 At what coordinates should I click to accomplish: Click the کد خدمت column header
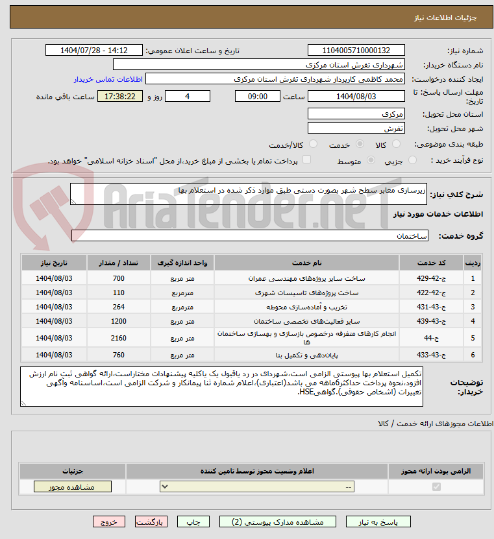[x=432, y=263]
